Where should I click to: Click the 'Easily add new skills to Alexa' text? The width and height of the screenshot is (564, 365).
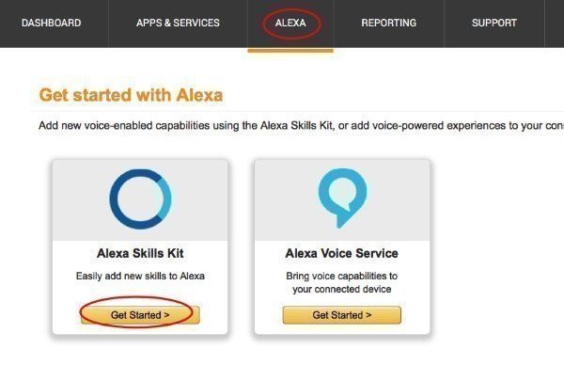pos(140,276)
